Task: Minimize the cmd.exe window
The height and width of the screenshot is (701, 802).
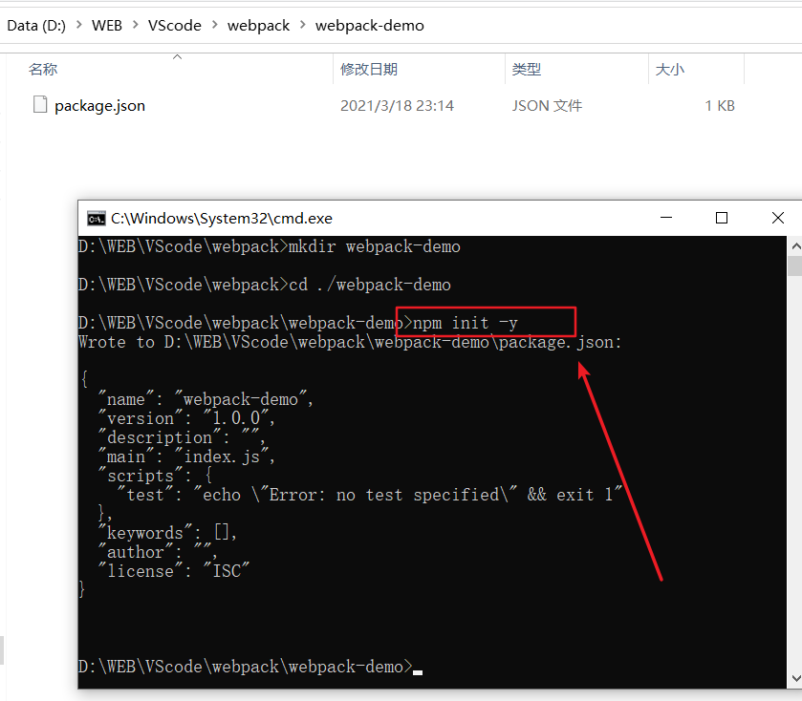Action: point(666,218)
